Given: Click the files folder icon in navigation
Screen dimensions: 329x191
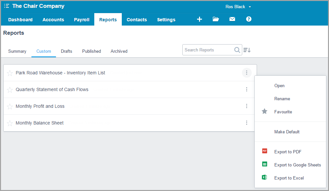Looking at the screenshot, I should [x=216, y=19].
